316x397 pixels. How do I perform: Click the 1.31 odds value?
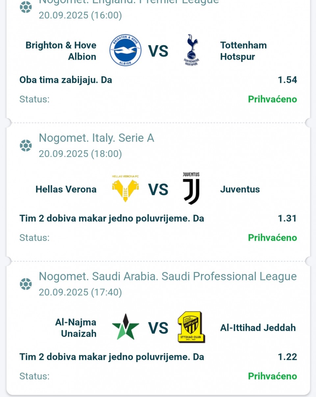(x=287, y=218)
